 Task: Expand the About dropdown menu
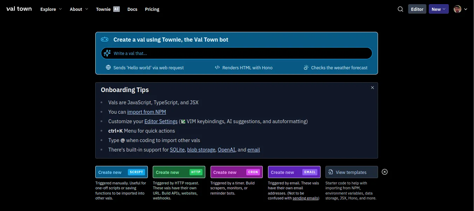[79, 9]
